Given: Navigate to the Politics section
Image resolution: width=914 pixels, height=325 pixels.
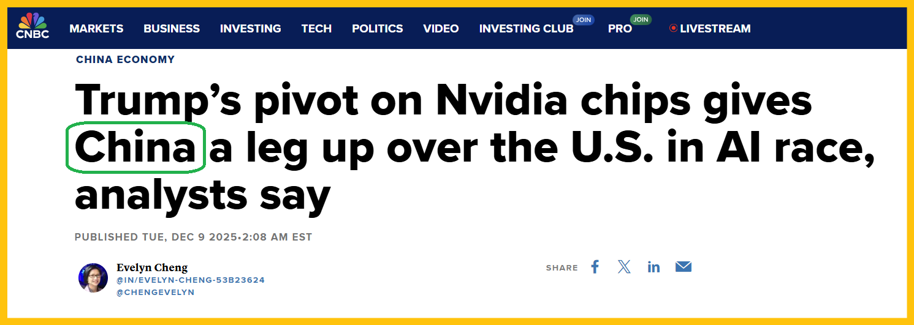Looking at the screenshot, I should tap(377, 29).
